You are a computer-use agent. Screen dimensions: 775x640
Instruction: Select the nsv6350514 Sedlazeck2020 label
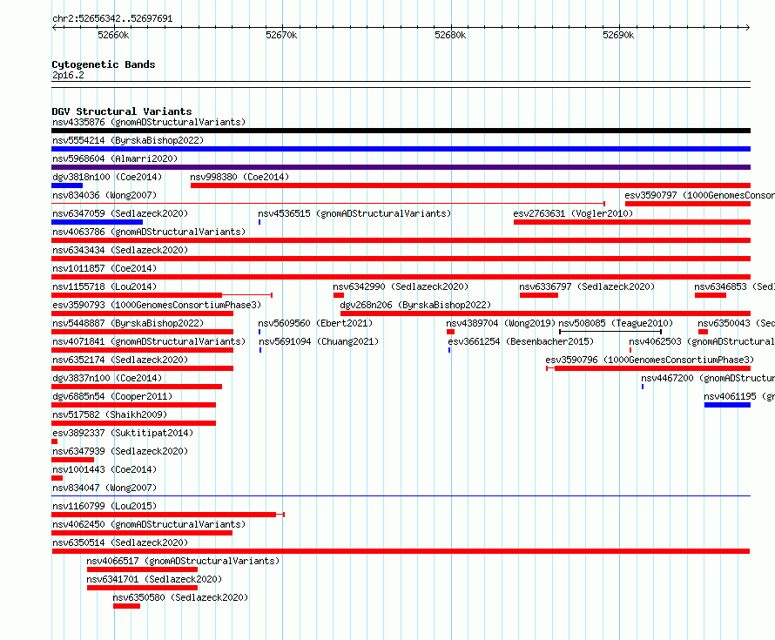120,542
